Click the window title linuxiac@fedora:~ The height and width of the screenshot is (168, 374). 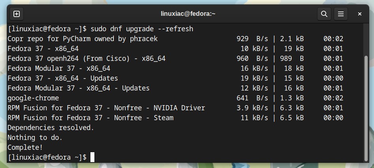coord(188,14)
